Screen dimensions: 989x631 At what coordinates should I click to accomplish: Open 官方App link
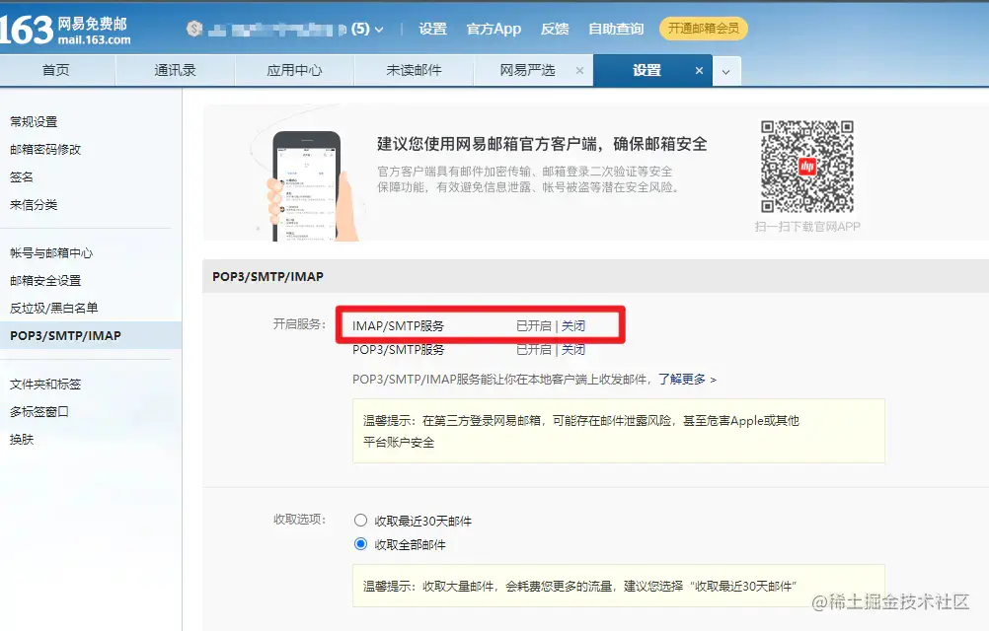coord(494,29)
